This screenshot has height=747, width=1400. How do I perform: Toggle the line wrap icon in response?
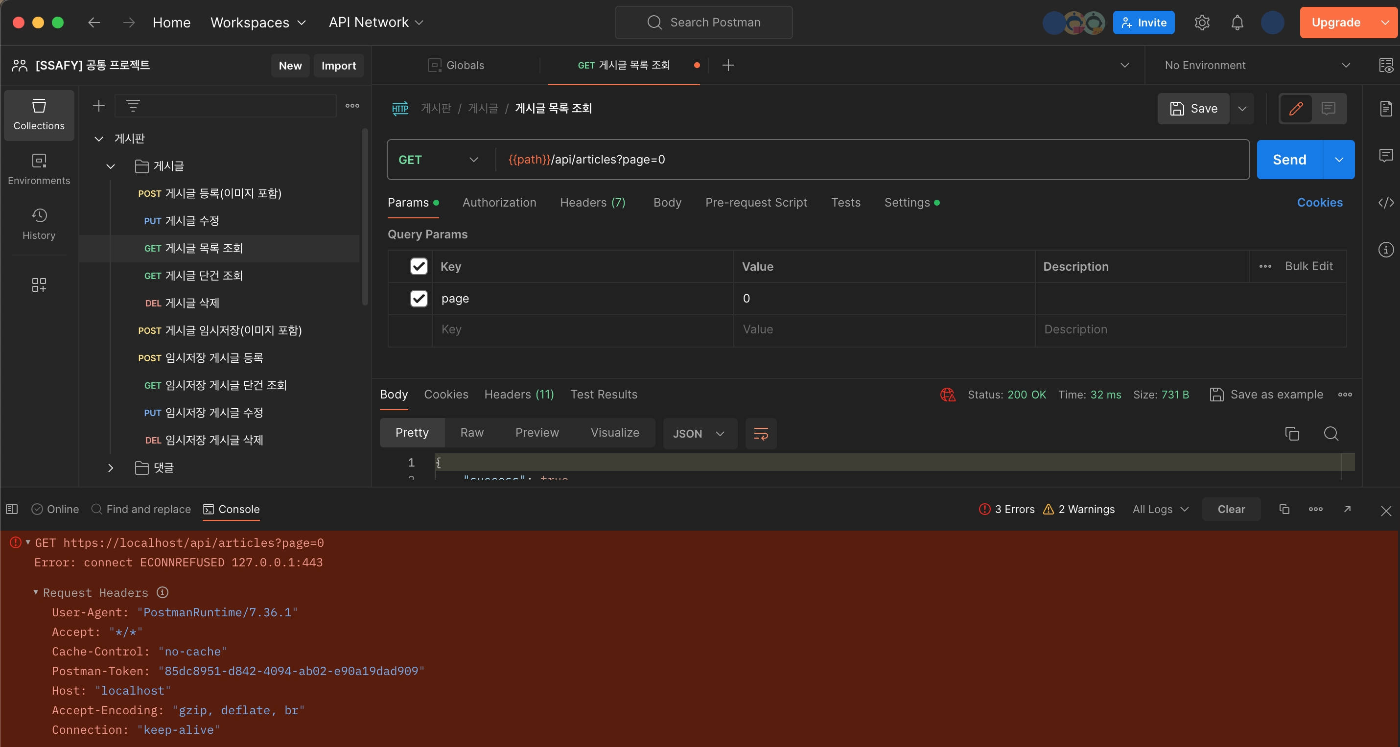click(x=760, y=433)
